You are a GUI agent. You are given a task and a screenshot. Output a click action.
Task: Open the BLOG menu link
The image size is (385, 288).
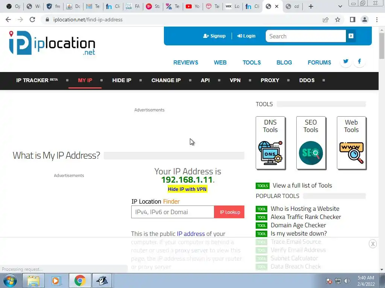click(x=284, y=63)
